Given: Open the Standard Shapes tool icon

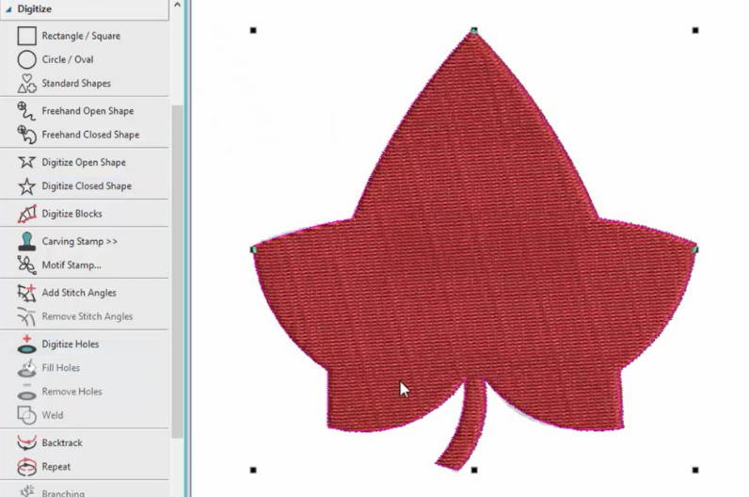Looking at the screenshot, I should click(26, 83).
